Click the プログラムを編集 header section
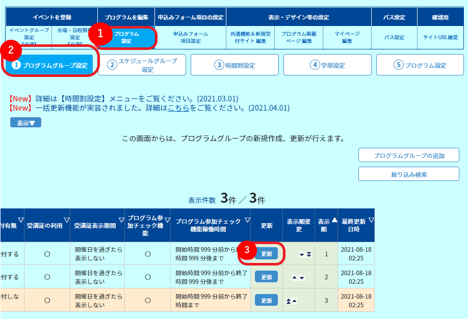Viewport: 468px width, 319px height. (126, 17)
